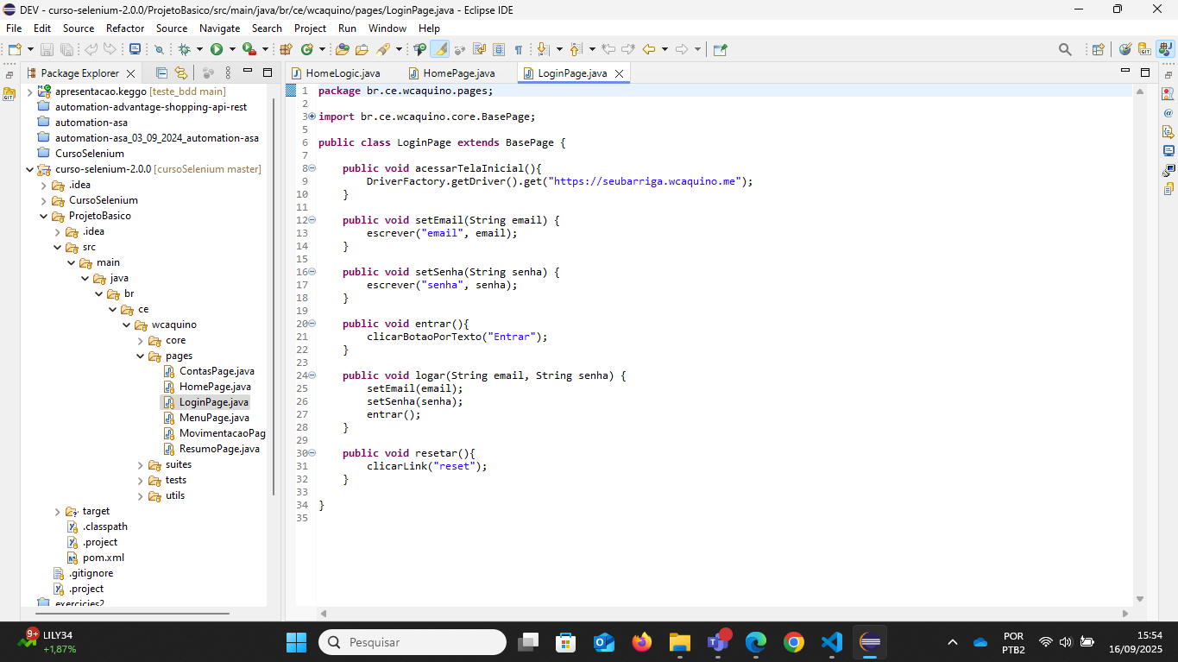Click the Run Last Tool (external tools) icon
Screen dimensions: 1178x662
tap(249, 49)
